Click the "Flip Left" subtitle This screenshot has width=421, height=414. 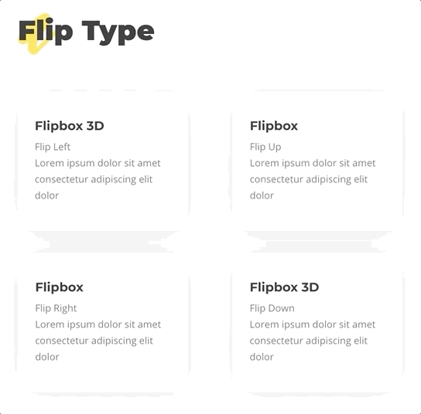53,147
